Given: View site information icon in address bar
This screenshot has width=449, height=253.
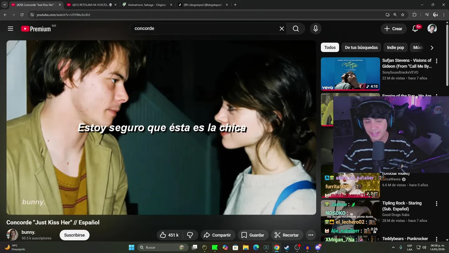Looking at the screenshot, I should tap(32, 15).
